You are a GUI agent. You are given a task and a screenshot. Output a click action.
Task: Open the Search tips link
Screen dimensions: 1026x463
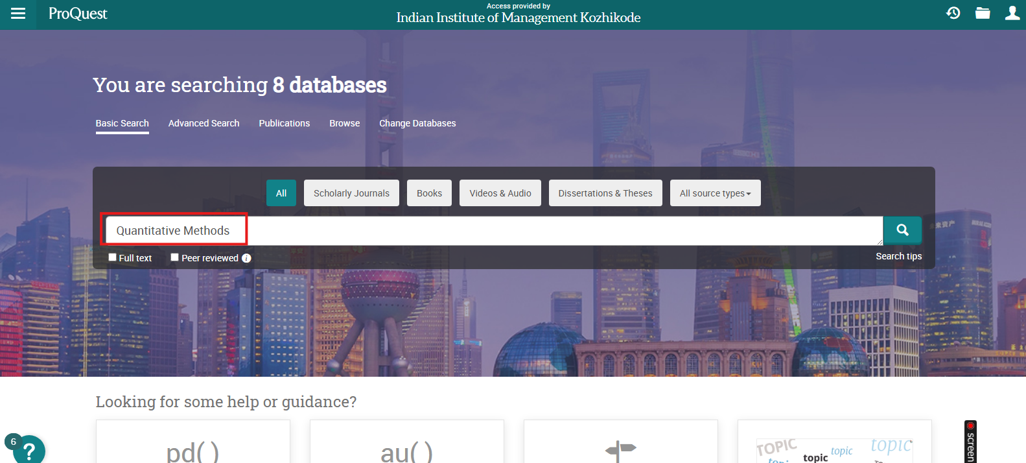pyautogui.click(x=898, y=256)
